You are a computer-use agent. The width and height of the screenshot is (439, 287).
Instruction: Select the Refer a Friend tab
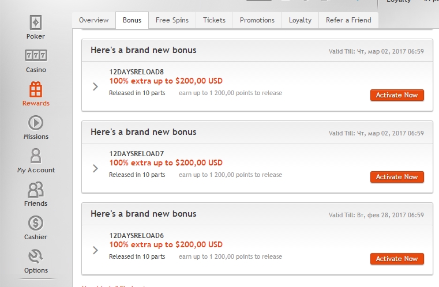(348, 20)
